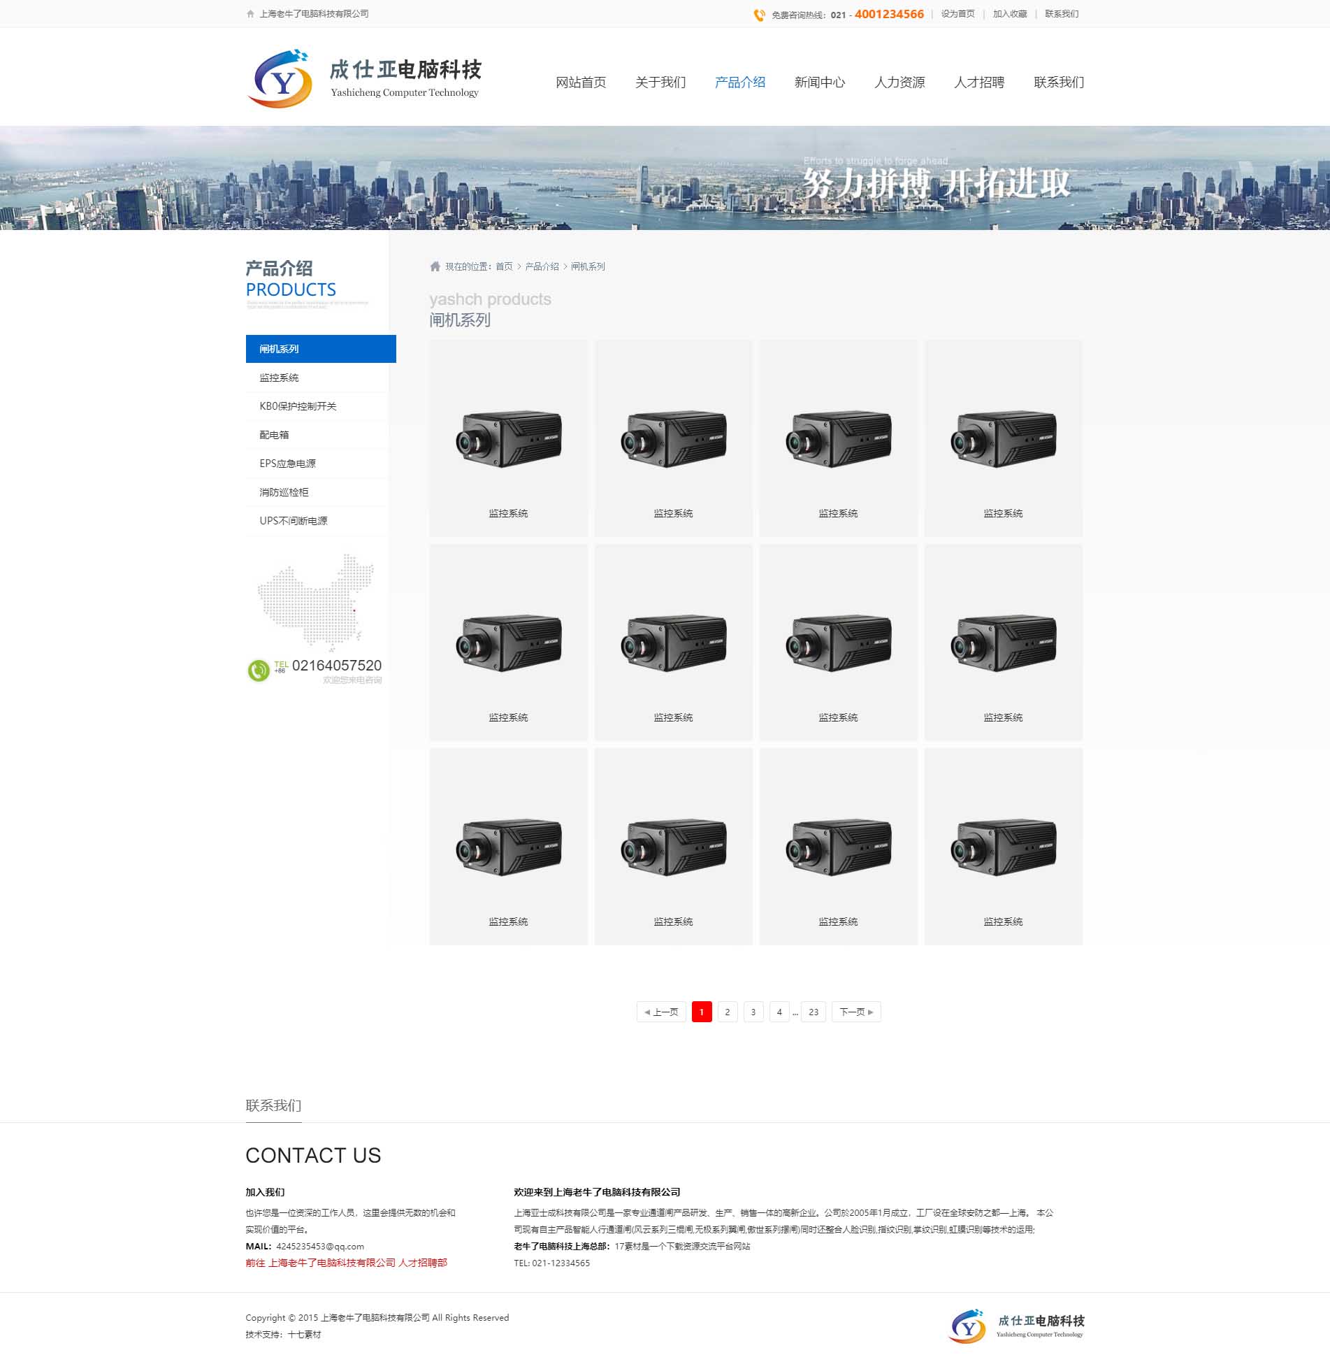Go to page 2 in pagination

(727, 1012)
